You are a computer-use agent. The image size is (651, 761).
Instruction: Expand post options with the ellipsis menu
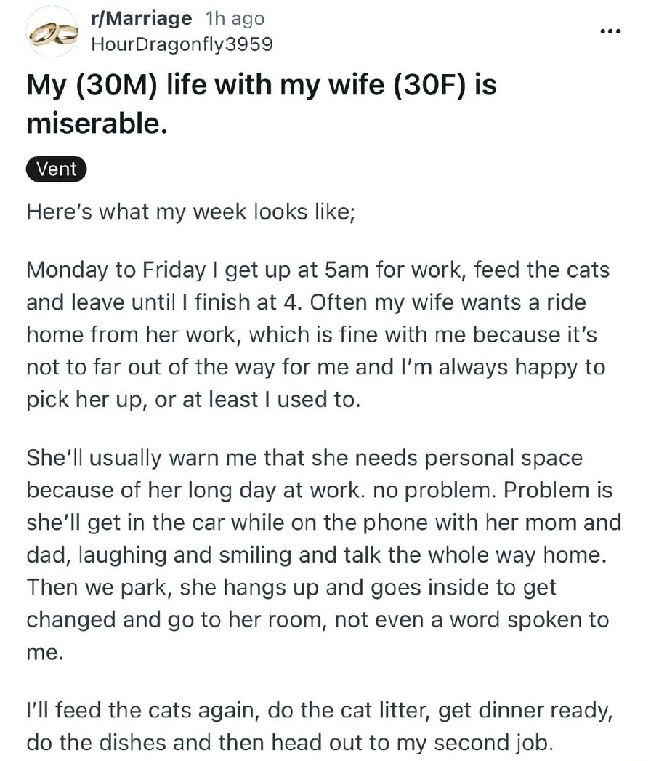(x=610, y=31)
